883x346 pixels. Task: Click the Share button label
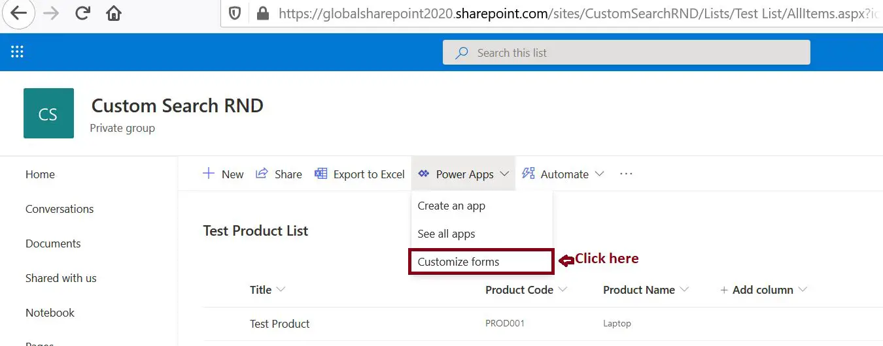coord(288,174)
